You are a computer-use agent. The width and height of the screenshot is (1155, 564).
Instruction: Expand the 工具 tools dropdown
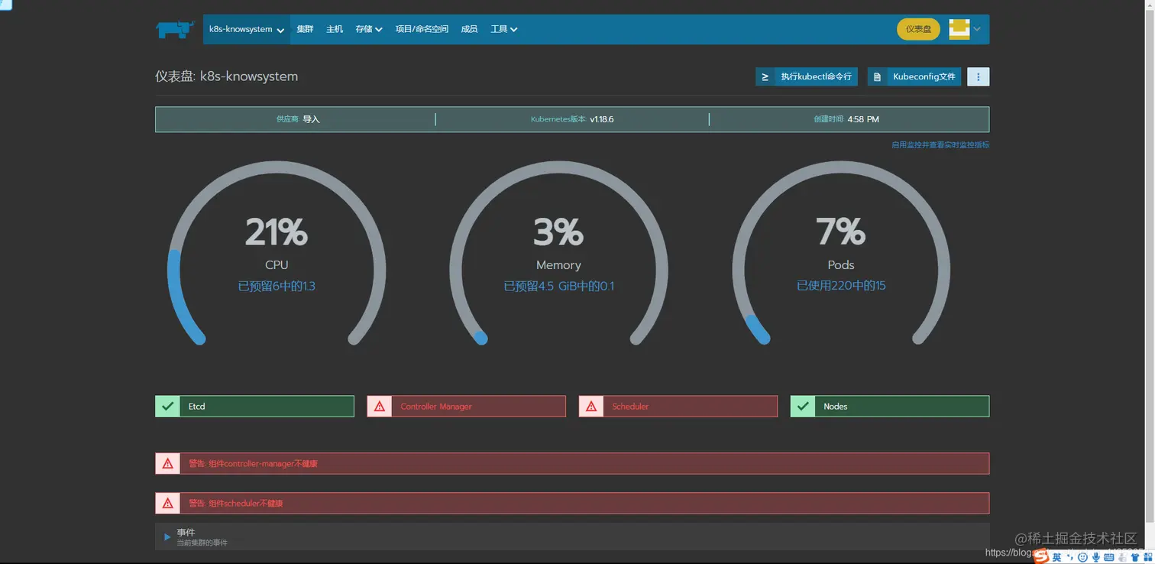coord(504,29)
